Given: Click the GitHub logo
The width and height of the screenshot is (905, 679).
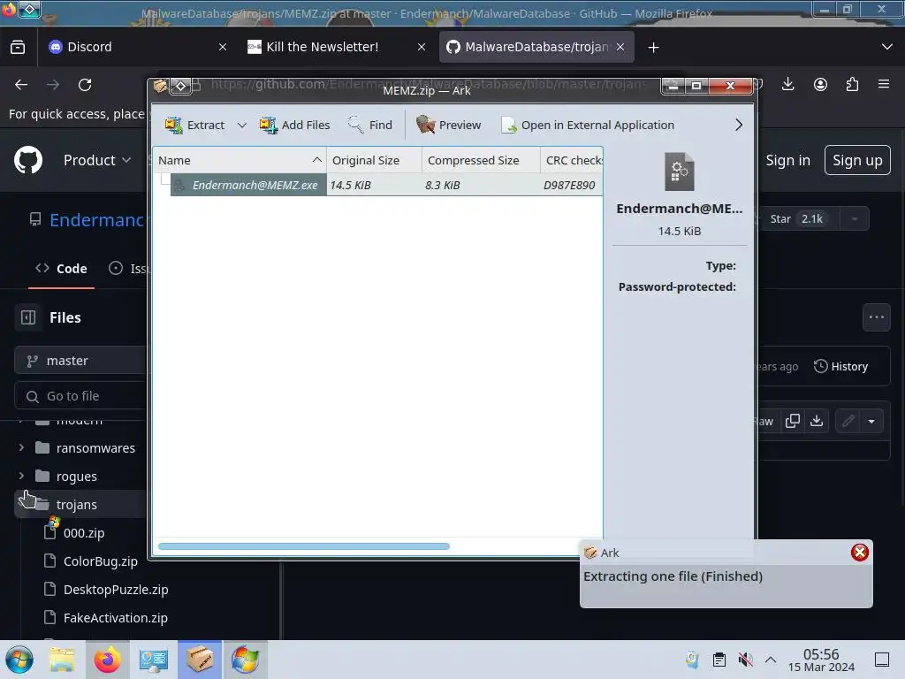Looking at the screenshot, I should point(27,160).
